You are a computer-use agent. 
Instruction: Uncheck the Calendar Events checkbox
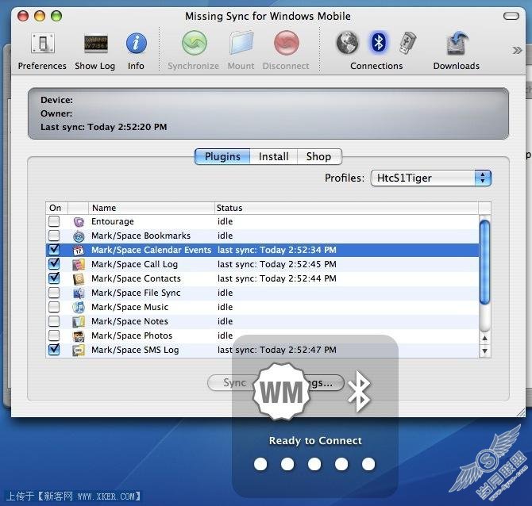click(x=54, y=250)
